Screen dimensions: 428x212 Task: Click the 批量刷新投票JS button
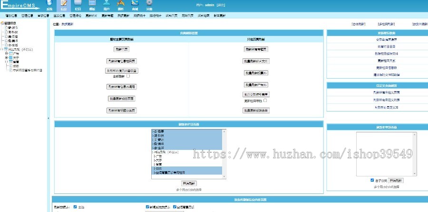(x=256, y=73)
